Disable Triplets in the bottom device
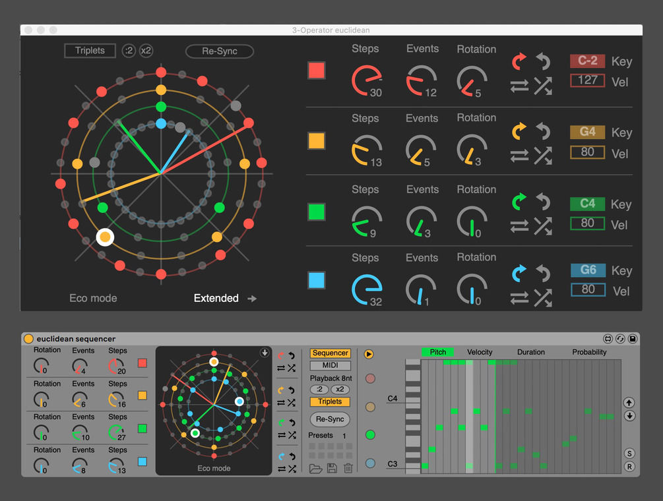Image resolution: width=663 pixels, height=501 pixels. coord(329,401)
